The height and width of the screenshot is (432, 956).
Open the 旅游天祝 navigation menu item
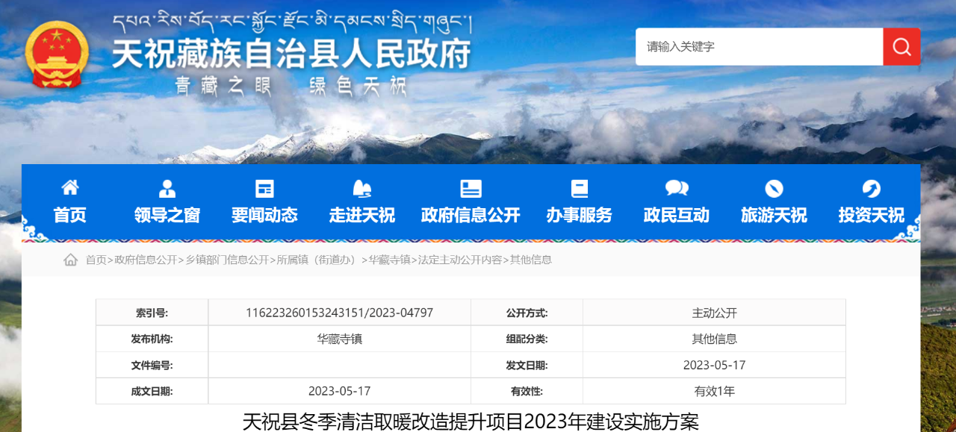pos(774,215)
